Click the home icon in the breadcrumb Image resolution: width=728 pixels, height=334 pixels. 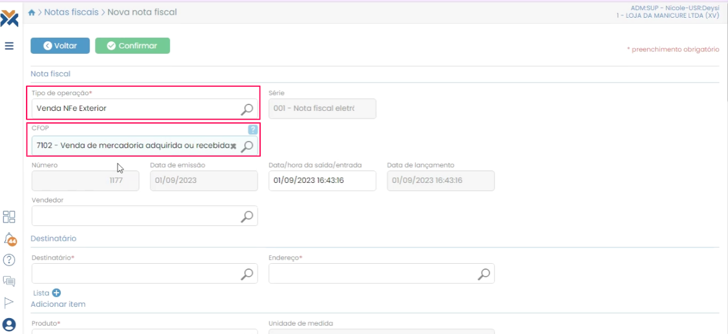pyautogui.click(x=32, y=12)
